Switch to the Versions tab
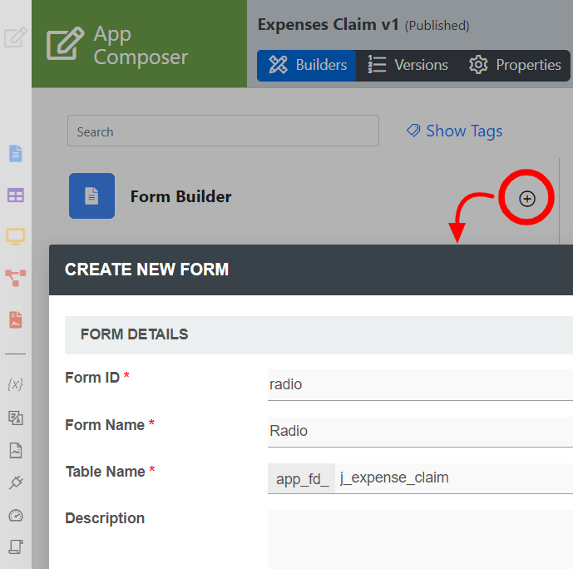The image size is (573, 569). point(408,66)
